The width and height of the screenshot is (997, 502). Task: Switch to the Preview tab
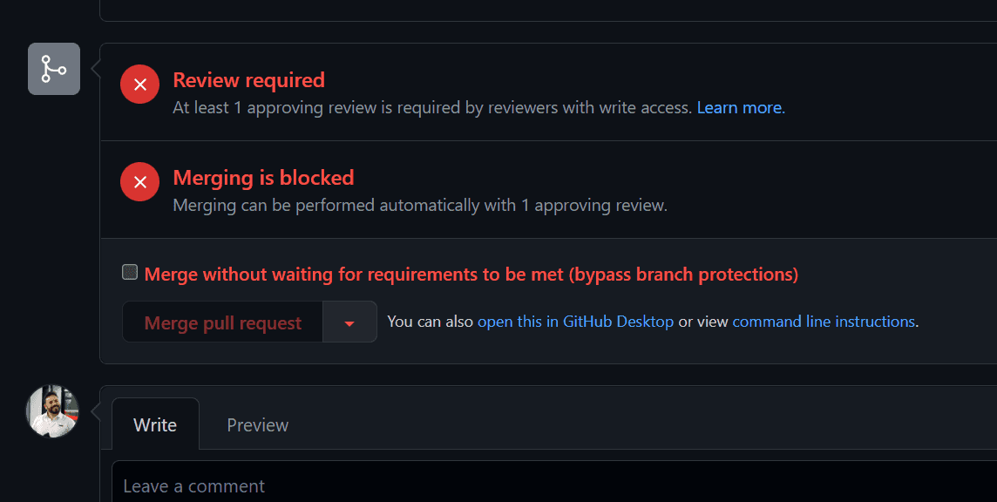pos(257,424)
